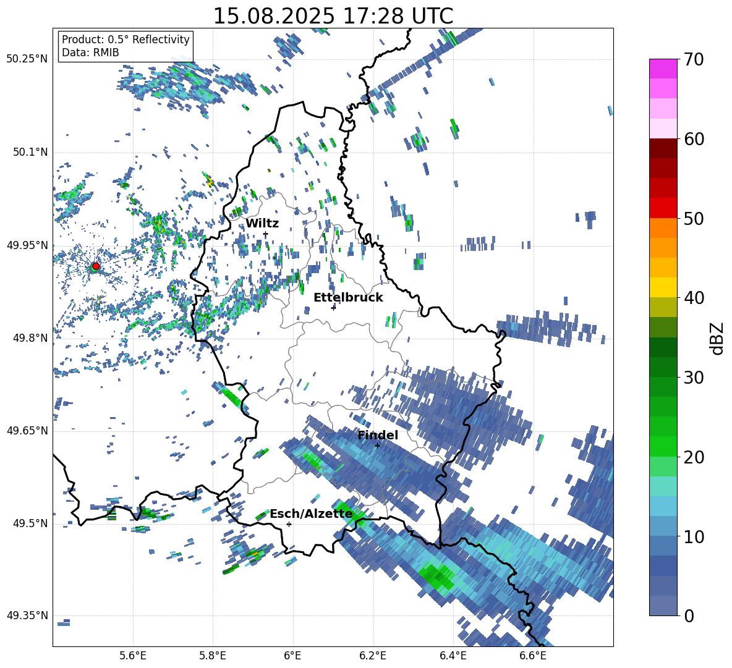Image resolution: width=732 pixels, height=668 pixels.
Task: Click the 0 tick on colorbar
Action: 689,615
